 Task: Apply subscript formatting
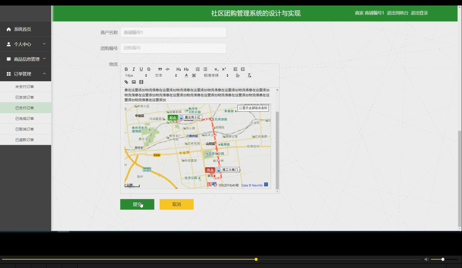pyautogui.click(x=216, y=69)
